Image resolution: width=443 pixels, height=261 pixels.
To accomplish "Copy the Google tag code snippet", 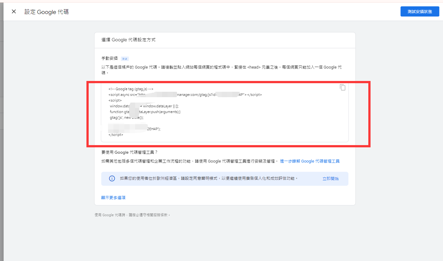I will [x=342, y=87].
